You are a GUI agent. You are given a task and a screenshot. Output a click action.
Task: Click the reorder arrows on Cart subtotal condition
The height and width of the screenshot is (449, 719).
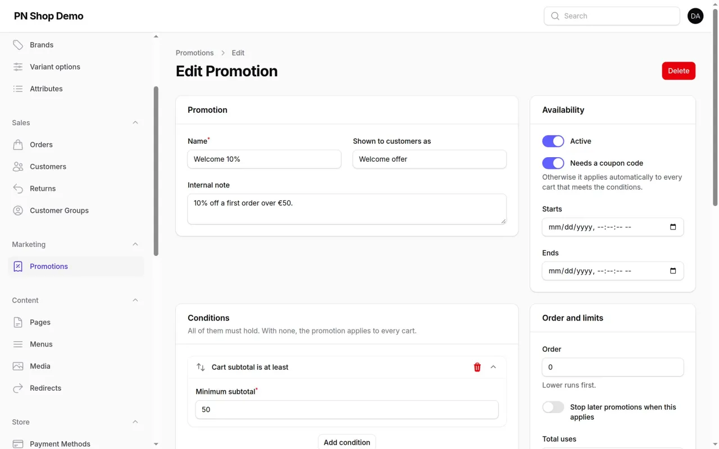[x=201, y=367]
